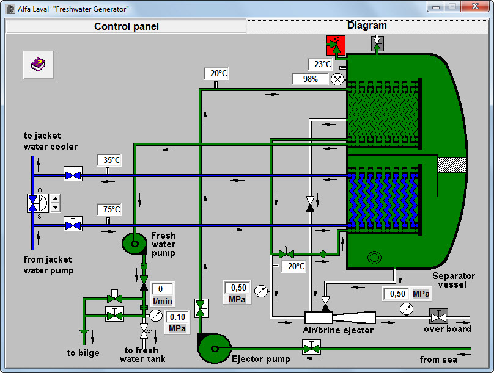Click the gray vent valve atop vessel
The height and width of the screenshot is (373, 494).
coord(378,43)
